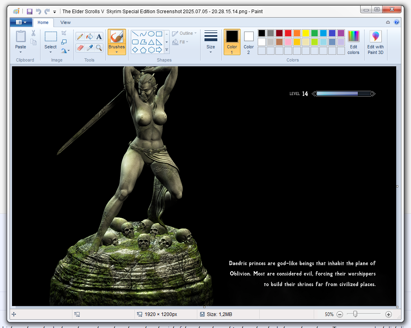Viewport: 411px width, 328px height.
Task: Choose the Diamond shape
Action: 135,50
